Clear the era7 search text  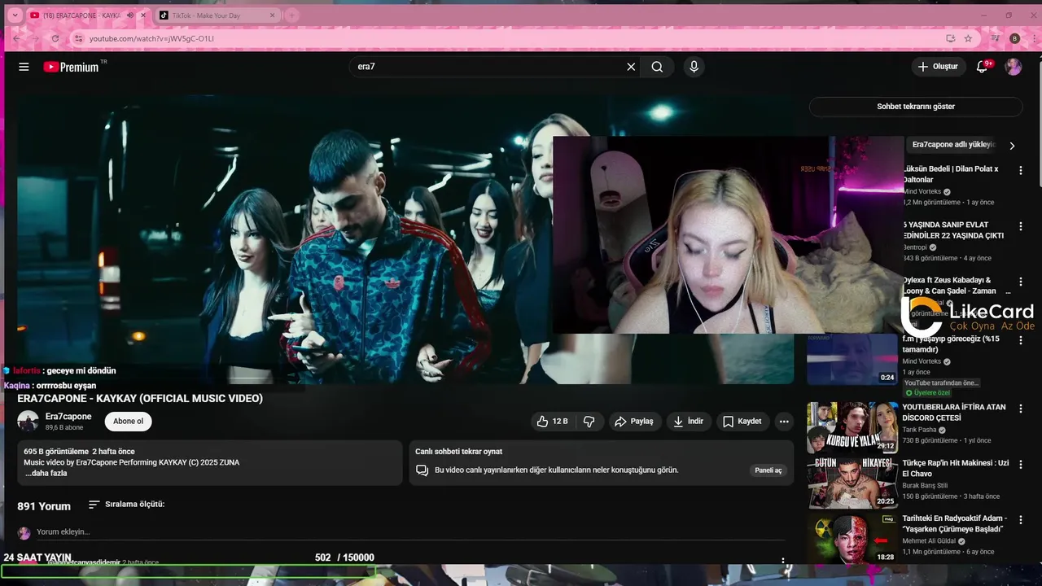(x=631, y=67)
